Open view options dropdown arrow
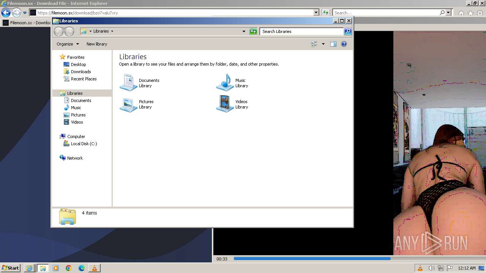This screenshot has width=486, height=273. [323, 44]
